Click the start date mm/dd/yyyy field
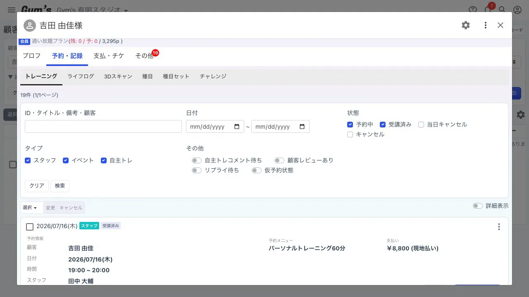Image resolution: width=529 pixels, height=297 pixels. point(215,127)
